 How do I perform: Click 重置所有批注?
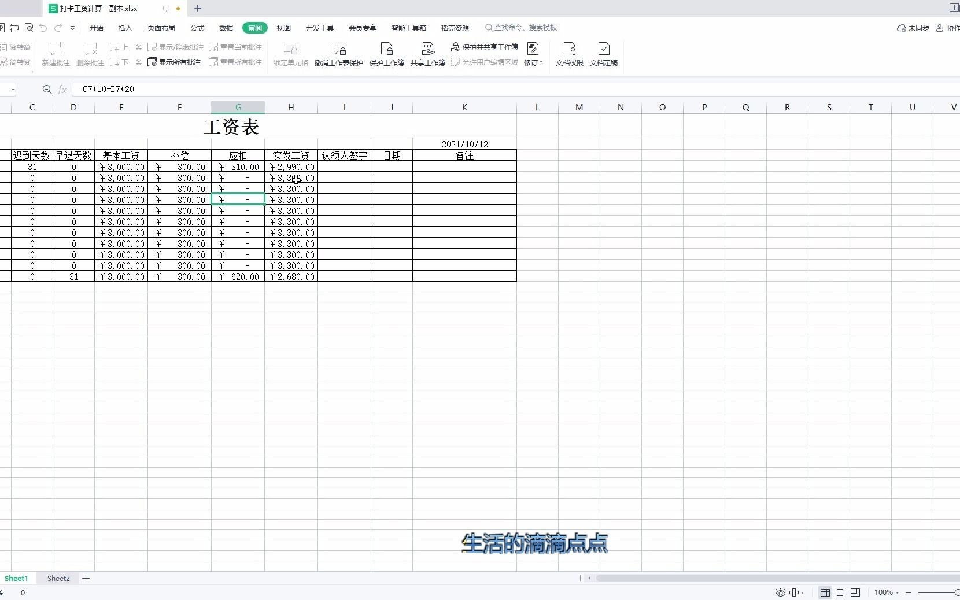tap(235, 62)
